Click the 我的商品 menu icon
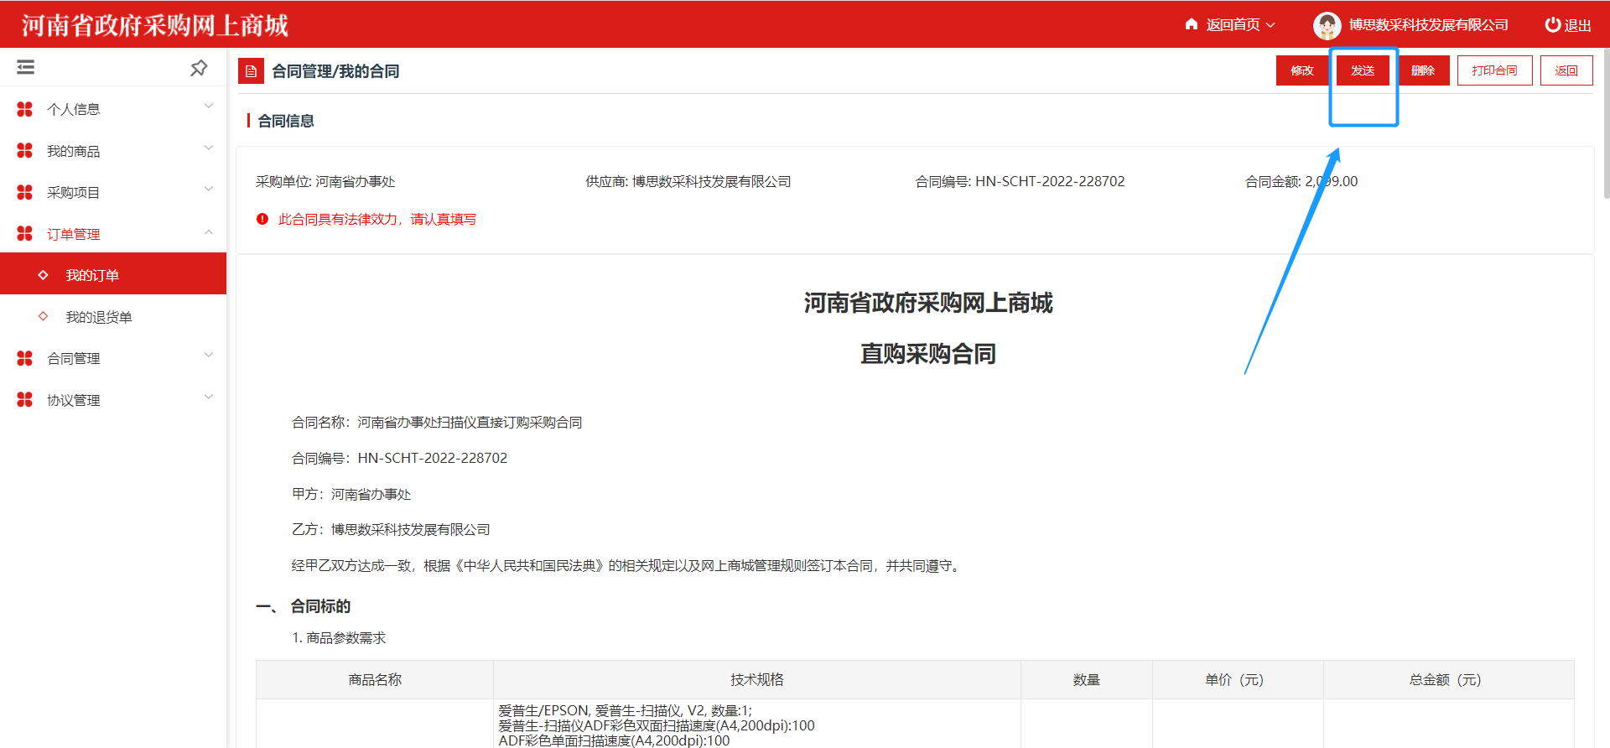Image resolution: width=1610 pixels, height=748 pixels. pyautogui.click(x=25, y=151)
